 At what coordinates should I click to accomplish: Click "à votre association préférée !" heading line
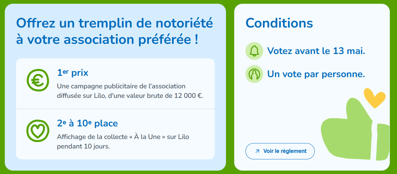click(107, 39)
